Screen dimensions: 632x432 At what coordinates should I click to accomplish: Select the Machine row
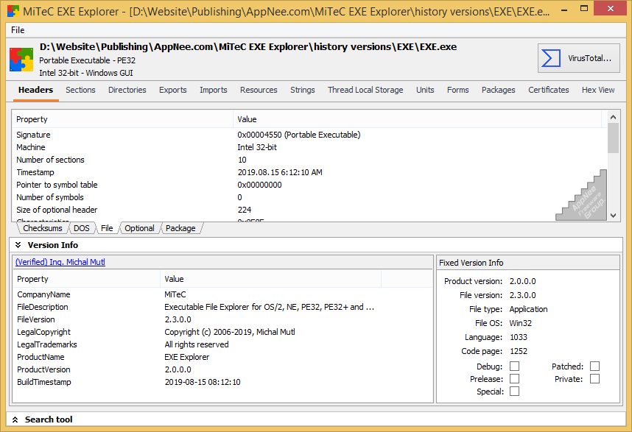(x=309, y=147)
